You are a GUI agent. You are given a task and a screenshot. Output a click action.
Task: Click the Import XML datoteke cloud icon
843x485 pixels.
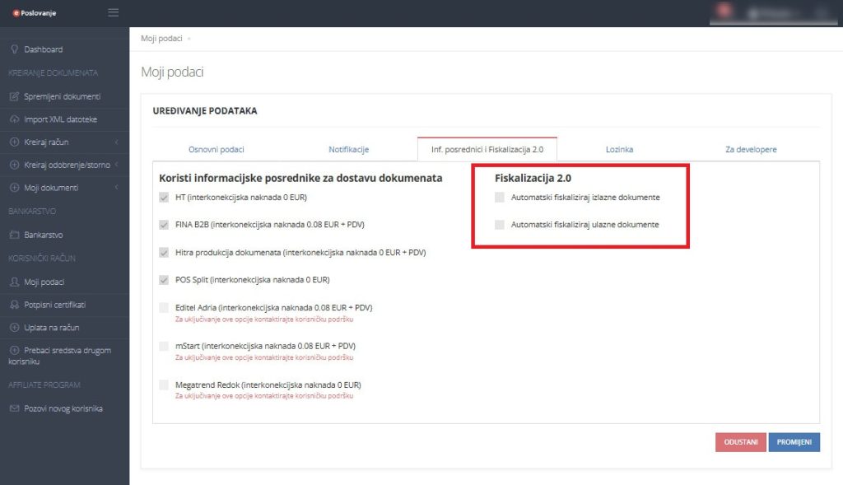click(14, 119)
